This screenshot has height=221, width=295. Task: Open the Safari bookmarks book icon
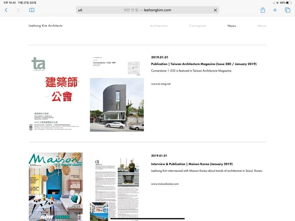[x=32, y=10]
